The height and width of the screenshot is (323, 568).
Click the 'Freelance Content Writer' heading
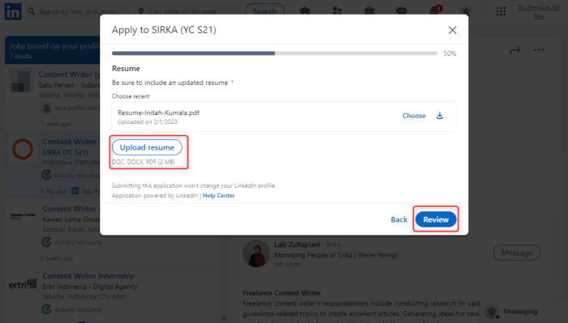click(282, 293)
